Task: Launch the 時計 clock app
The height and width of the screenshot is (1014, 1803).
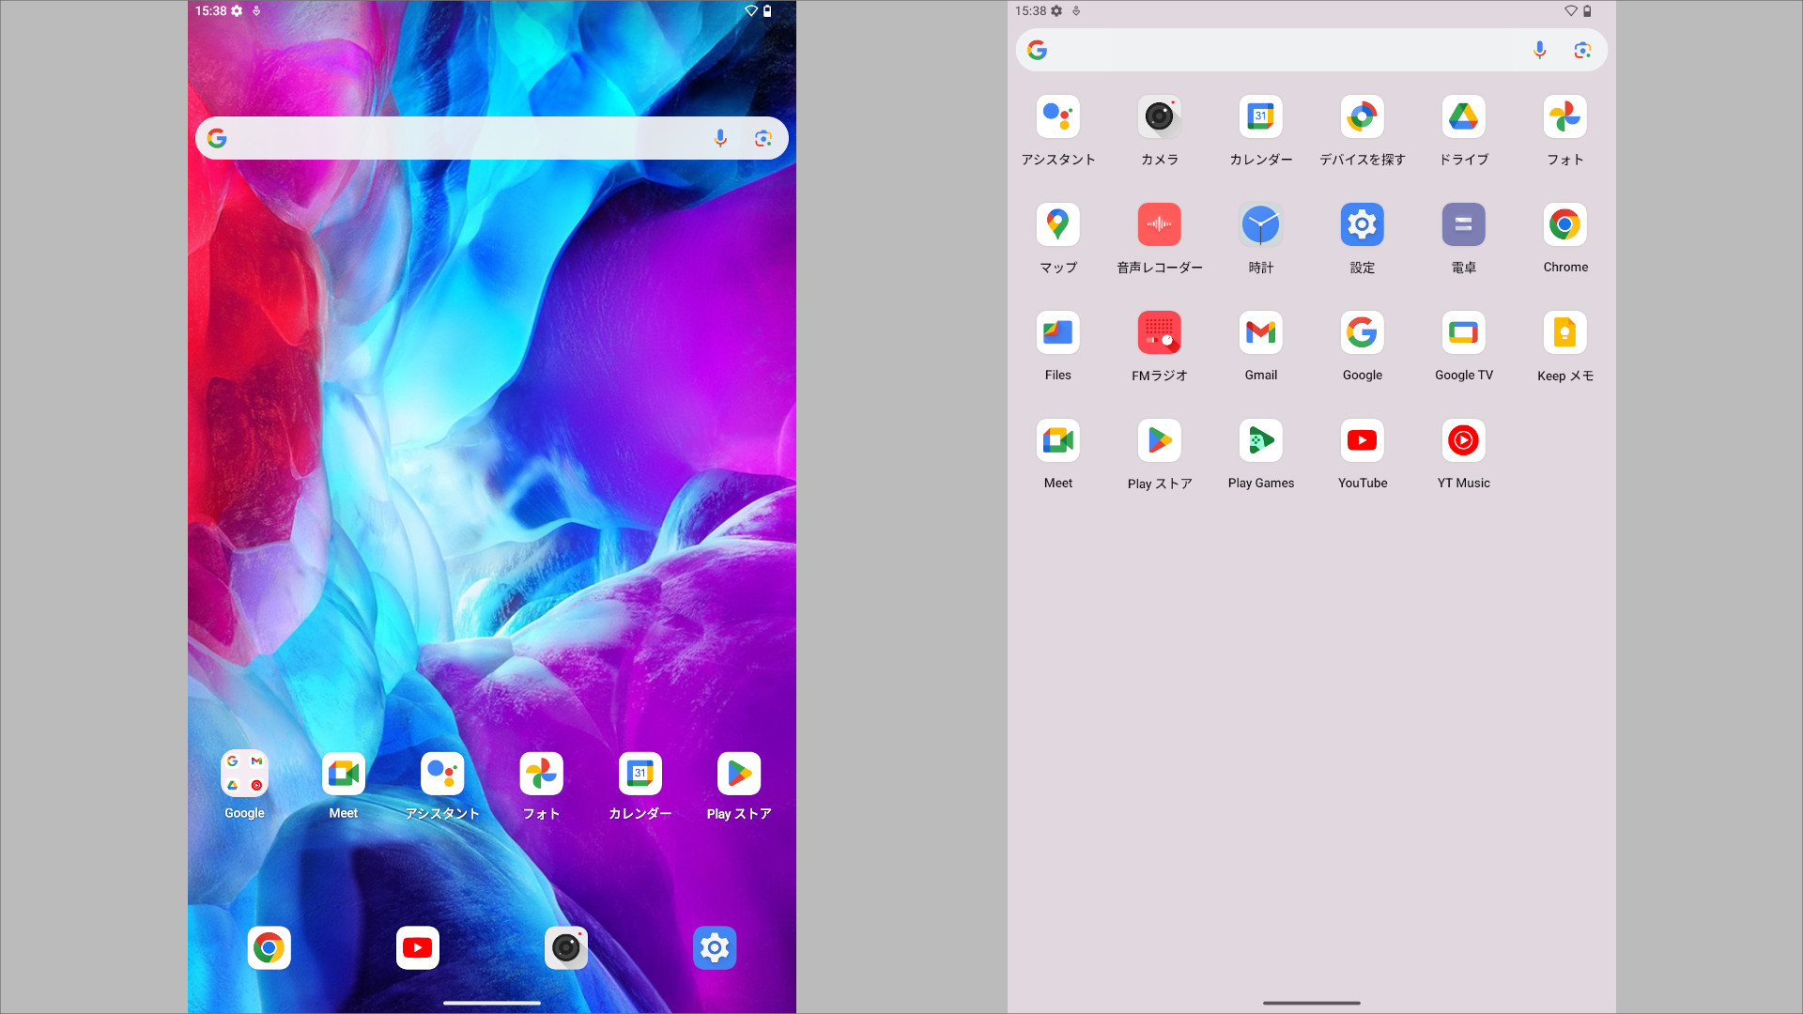Action: [1260, 225]
